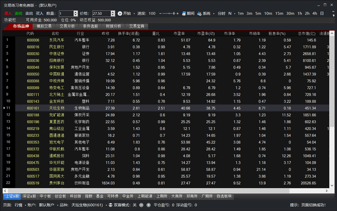Select the 创业板 market tab

[x=60, y=196]
